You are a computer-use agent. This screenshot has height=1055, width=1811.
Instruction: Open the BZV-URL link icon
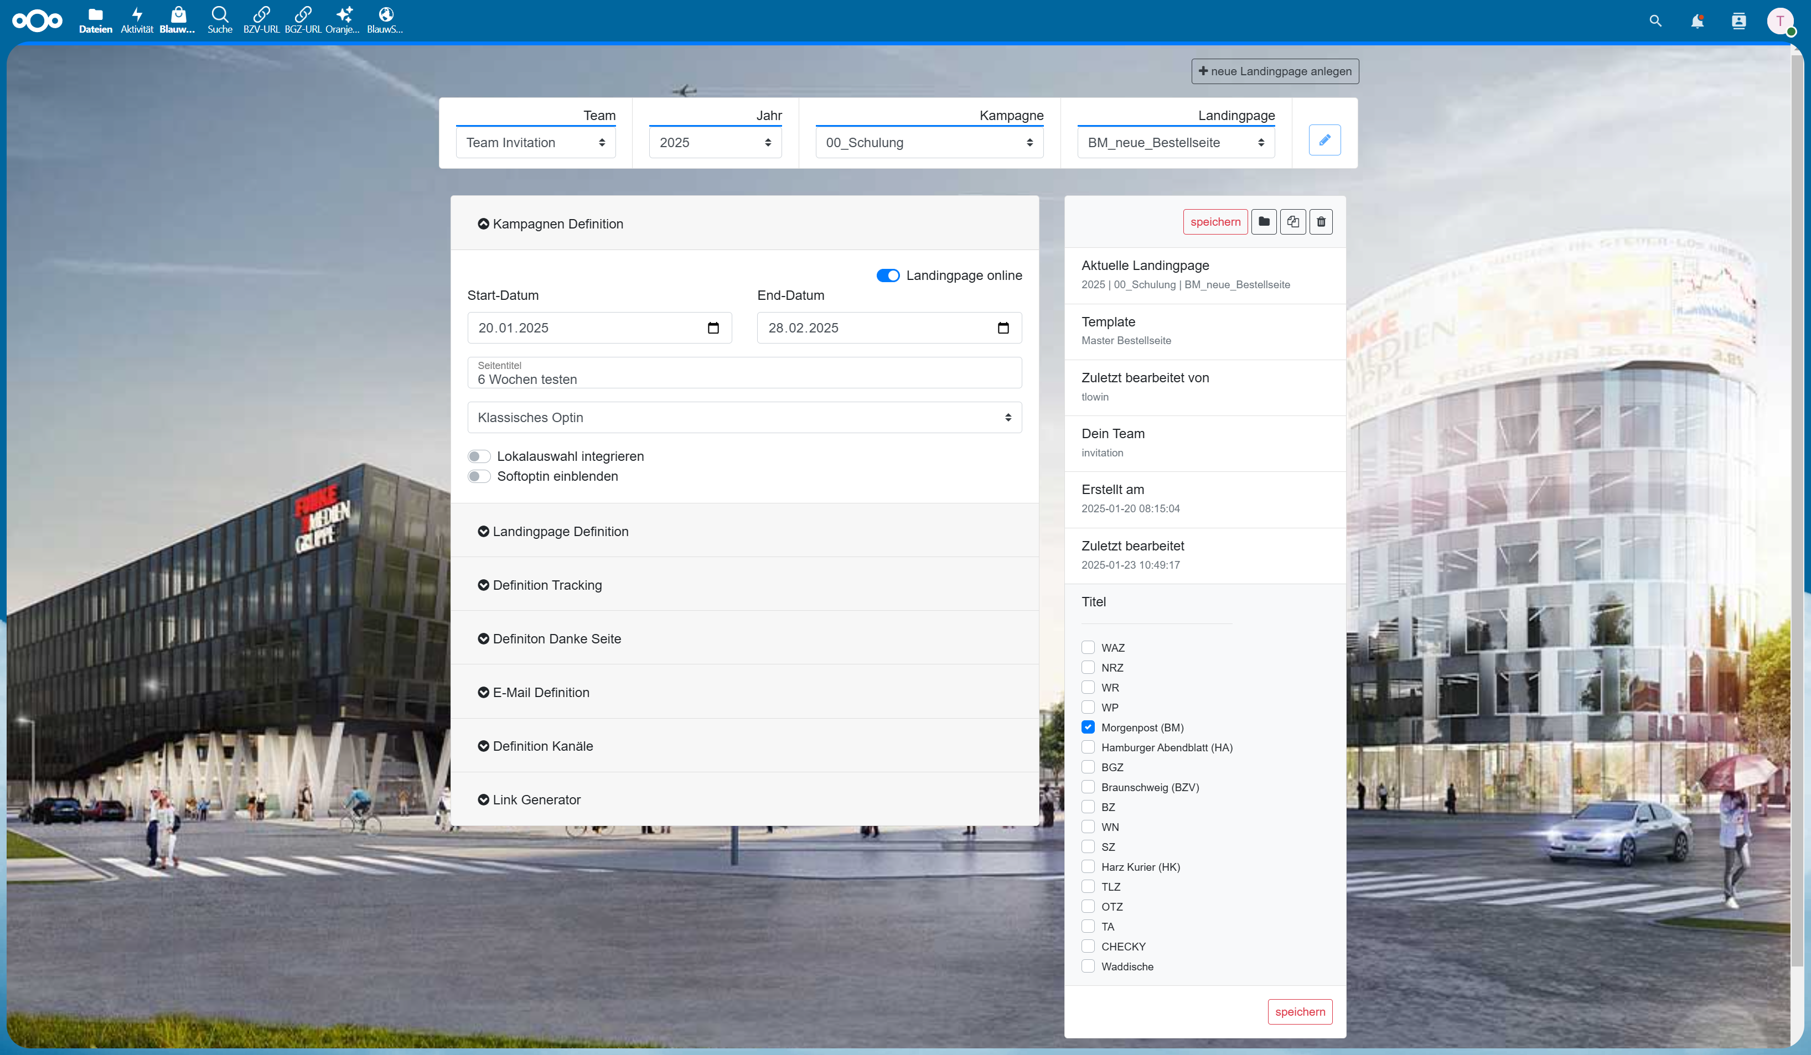(x=262, y=20)
